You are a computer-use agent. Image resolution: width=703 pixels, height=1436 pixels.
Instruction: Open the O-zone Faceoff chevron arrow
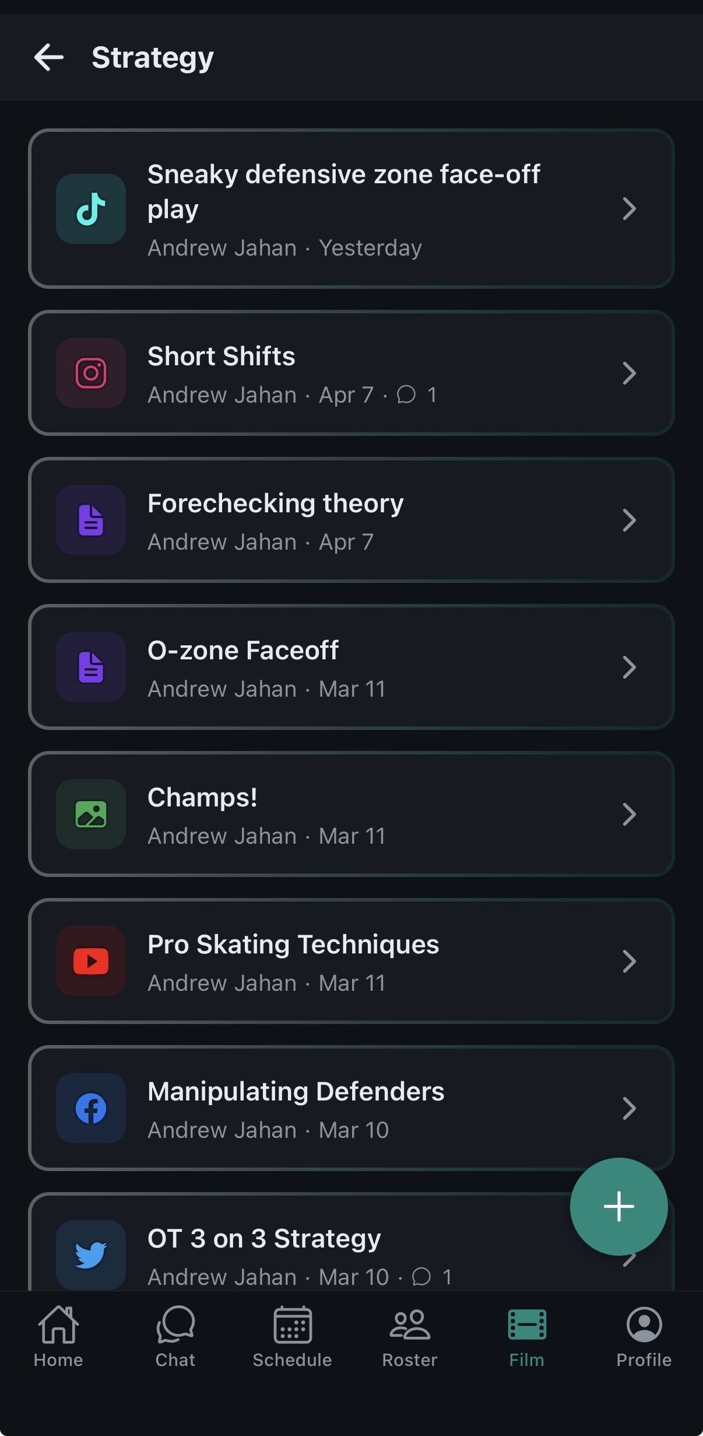628,667
